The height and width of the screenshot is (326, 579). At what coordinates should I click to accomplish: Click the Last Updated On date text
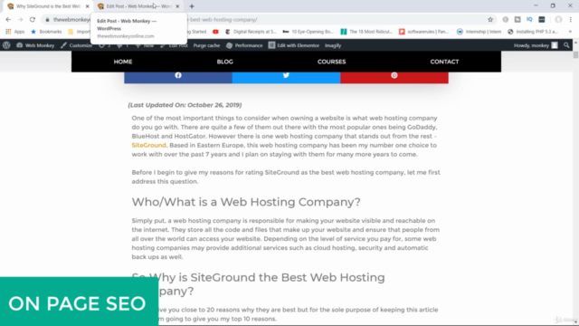(x=185, y=105)
